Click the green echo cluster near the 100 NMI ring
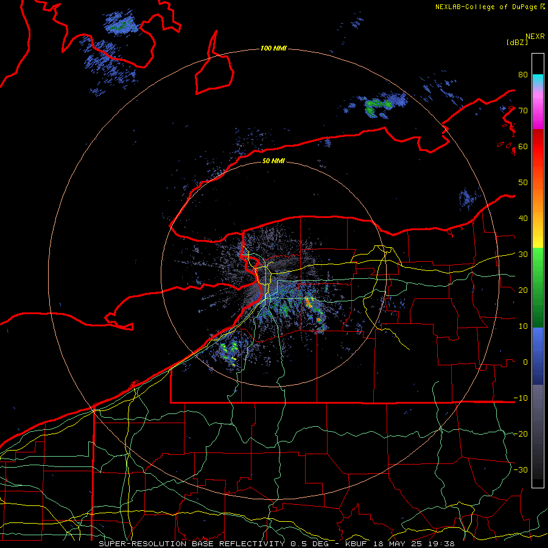Screen dimensions: 548x548 click(x=378, y=105)
